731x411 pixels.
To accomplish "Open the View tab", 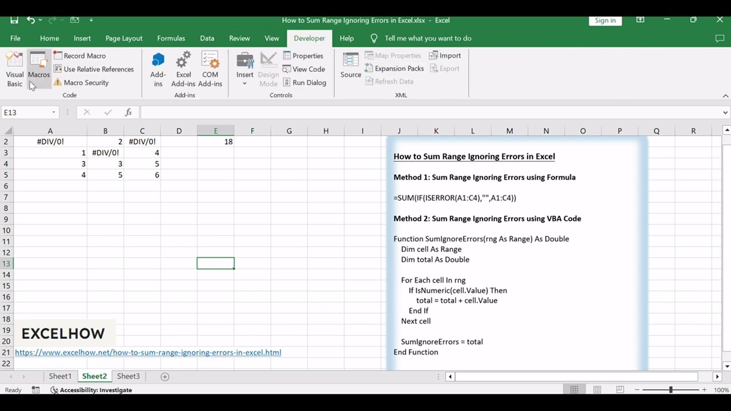I will click(x=272, y=38).
